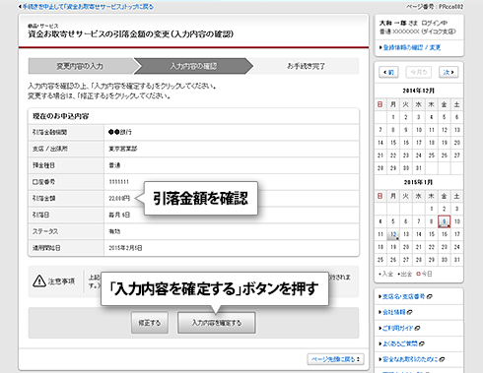Click ページ先頭に戻る button
The width and height of the screenshot is (483, 373).
(x=335, y=359)
